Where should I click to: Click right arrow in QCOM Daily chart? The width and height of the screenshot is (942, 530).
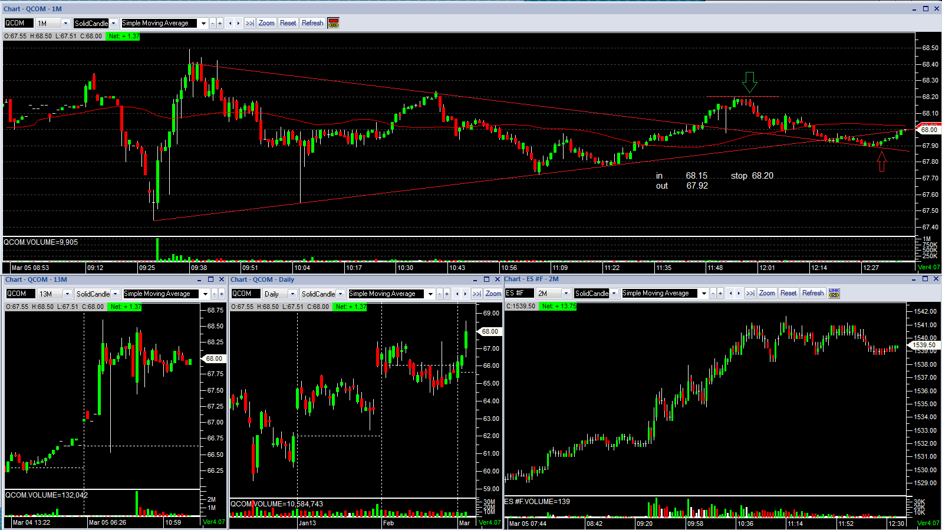point(465,294)
